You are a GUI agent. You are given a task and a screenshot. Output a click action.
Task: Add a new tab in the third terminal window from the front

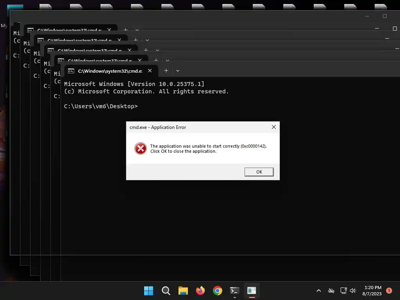point(146,50)
